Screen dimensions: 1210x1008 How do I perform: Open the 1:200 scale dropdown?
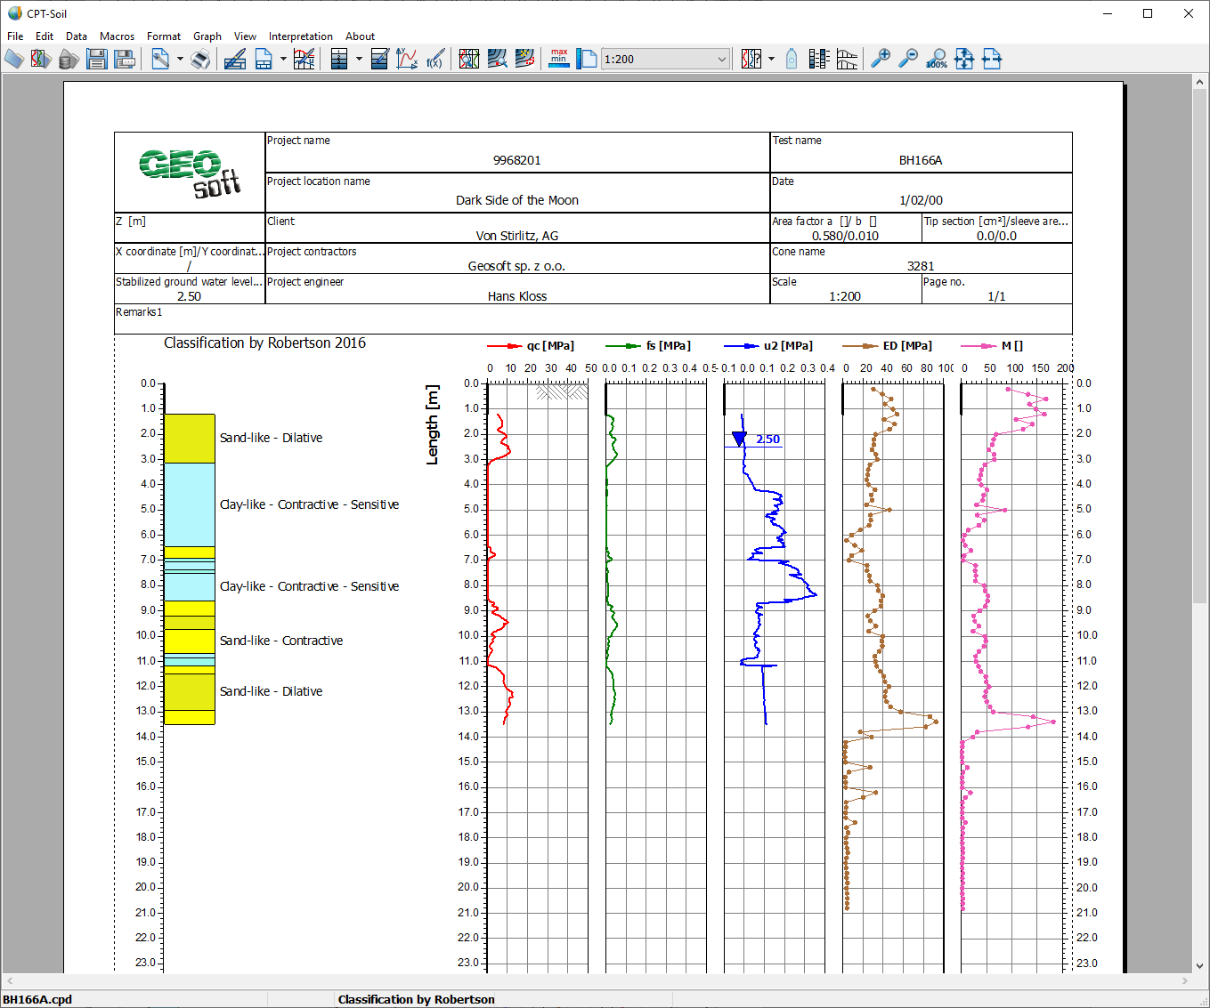point(721,60)
